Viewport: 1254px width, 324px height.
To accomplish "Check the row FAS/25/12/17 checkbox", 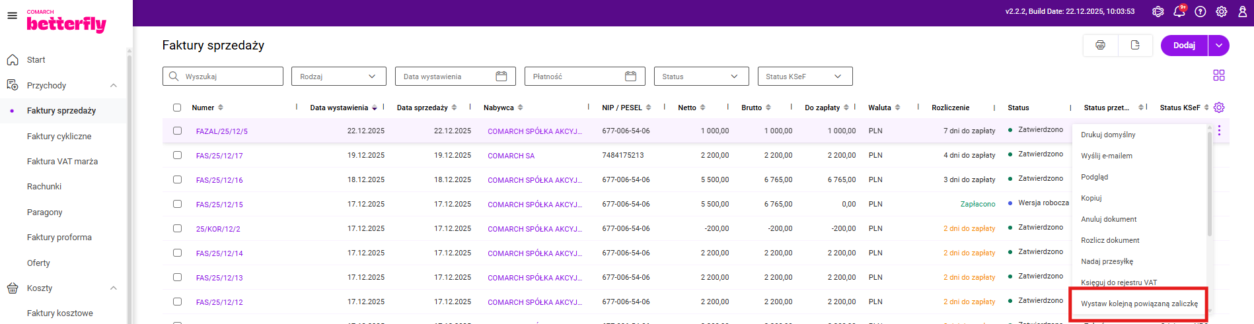I will point(177,155).
